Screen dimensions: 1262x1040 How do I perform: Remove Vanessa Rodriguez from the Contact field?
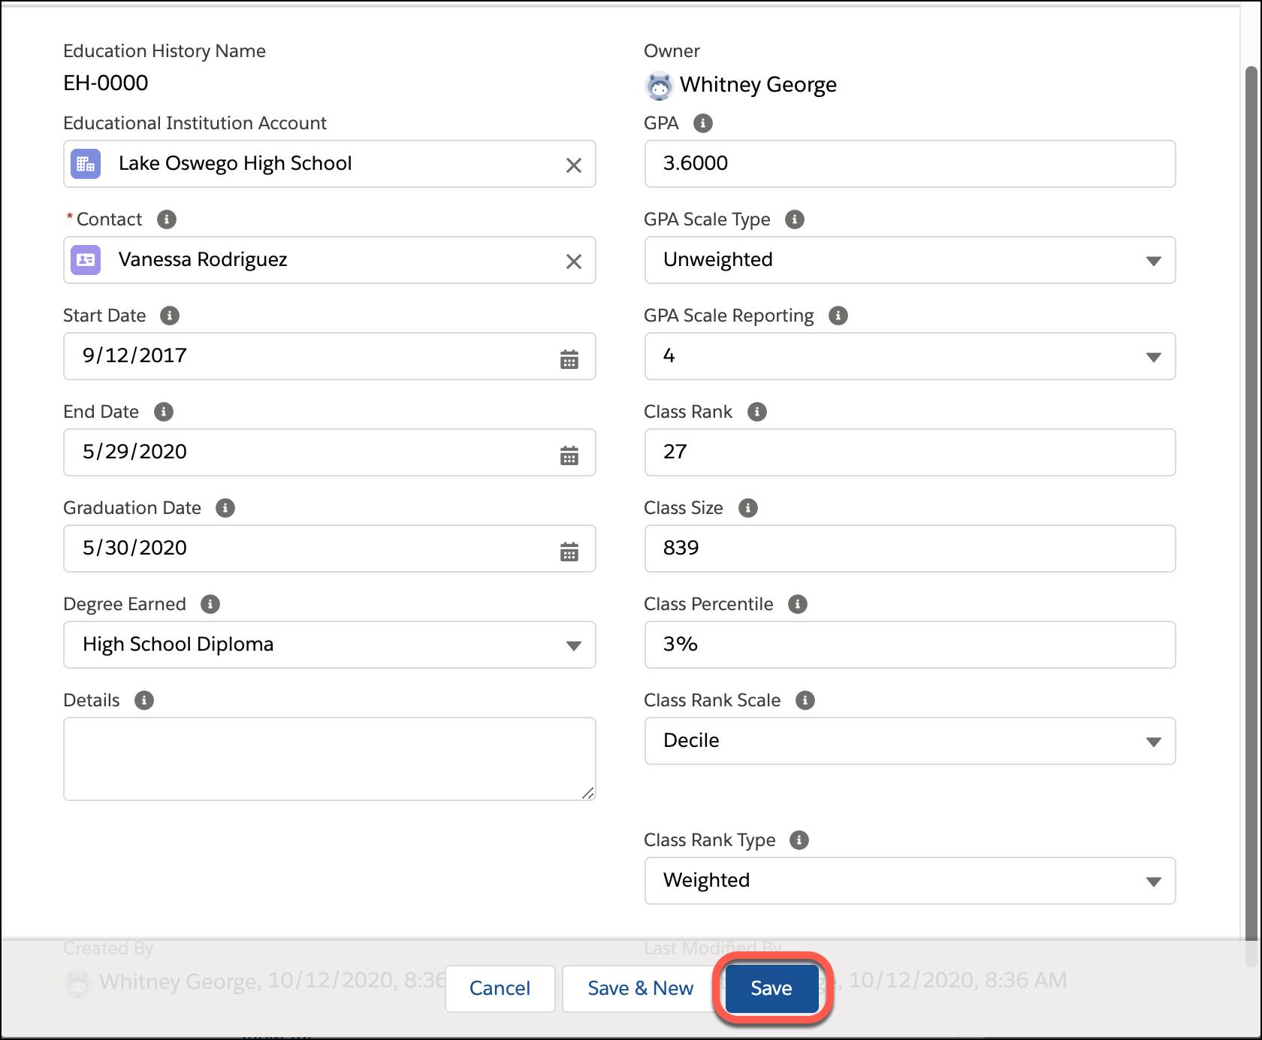(x=574, y=261)
